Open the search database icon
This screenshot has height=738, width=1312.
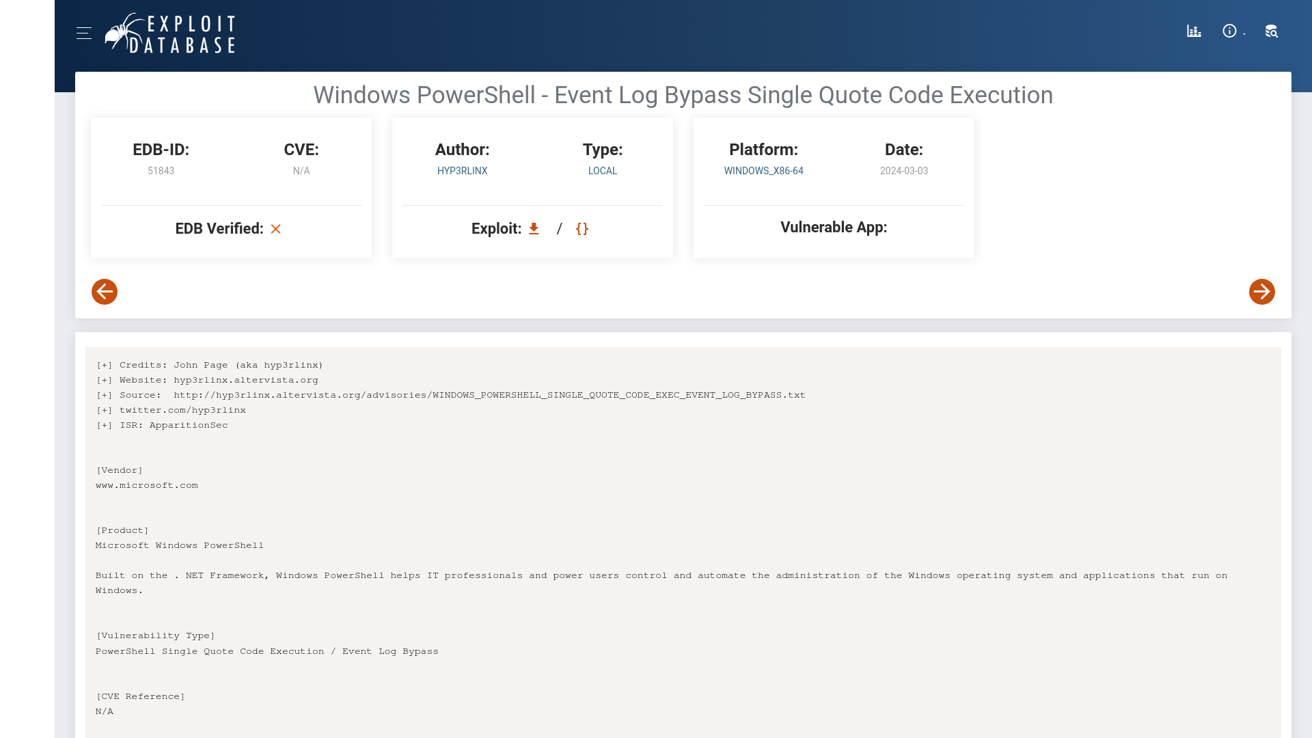1271,31
